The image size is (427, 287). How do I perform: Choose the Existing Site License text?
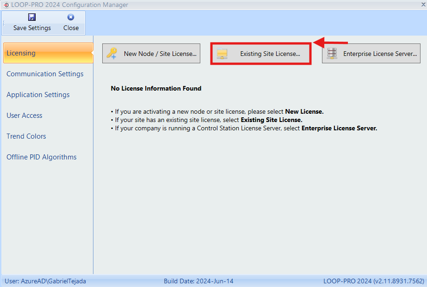pyautogui.click(x=270, y=54)
